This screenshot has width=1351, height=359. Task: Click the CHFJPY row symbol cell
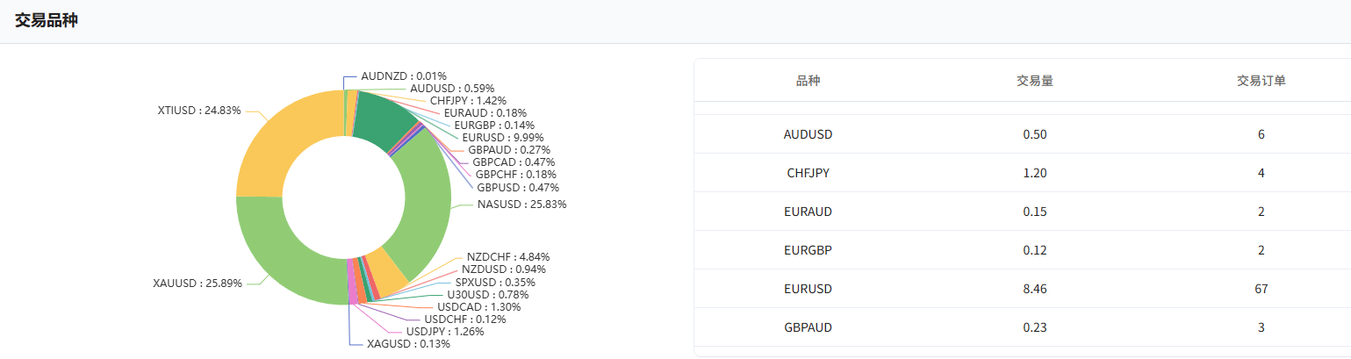coord(808,173)
